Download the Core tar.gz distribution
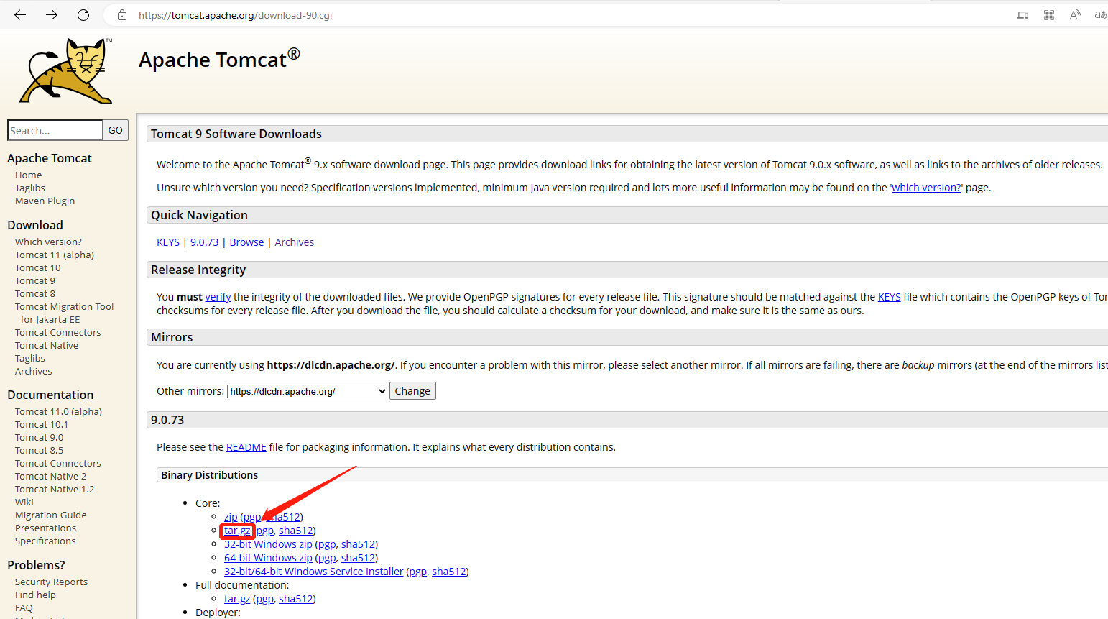Screen dimensions: 1108x619 click(x=237, y=531)
